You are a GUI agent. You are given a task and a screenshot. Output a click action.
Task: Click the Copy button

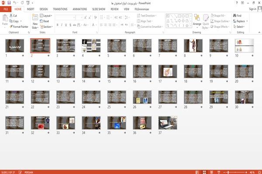click(14, 21)
